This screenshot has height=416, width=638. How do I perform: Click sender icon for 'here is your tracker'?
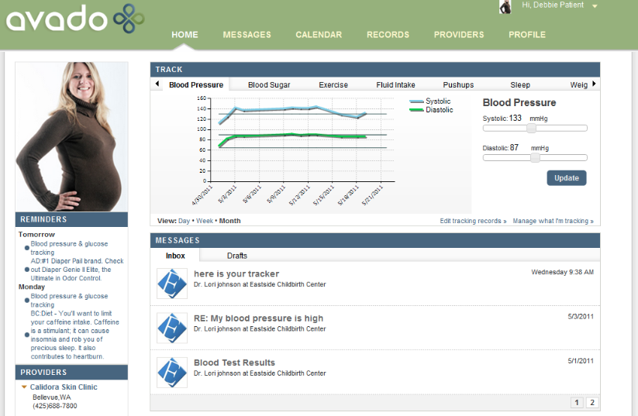[x=171, y=284]
